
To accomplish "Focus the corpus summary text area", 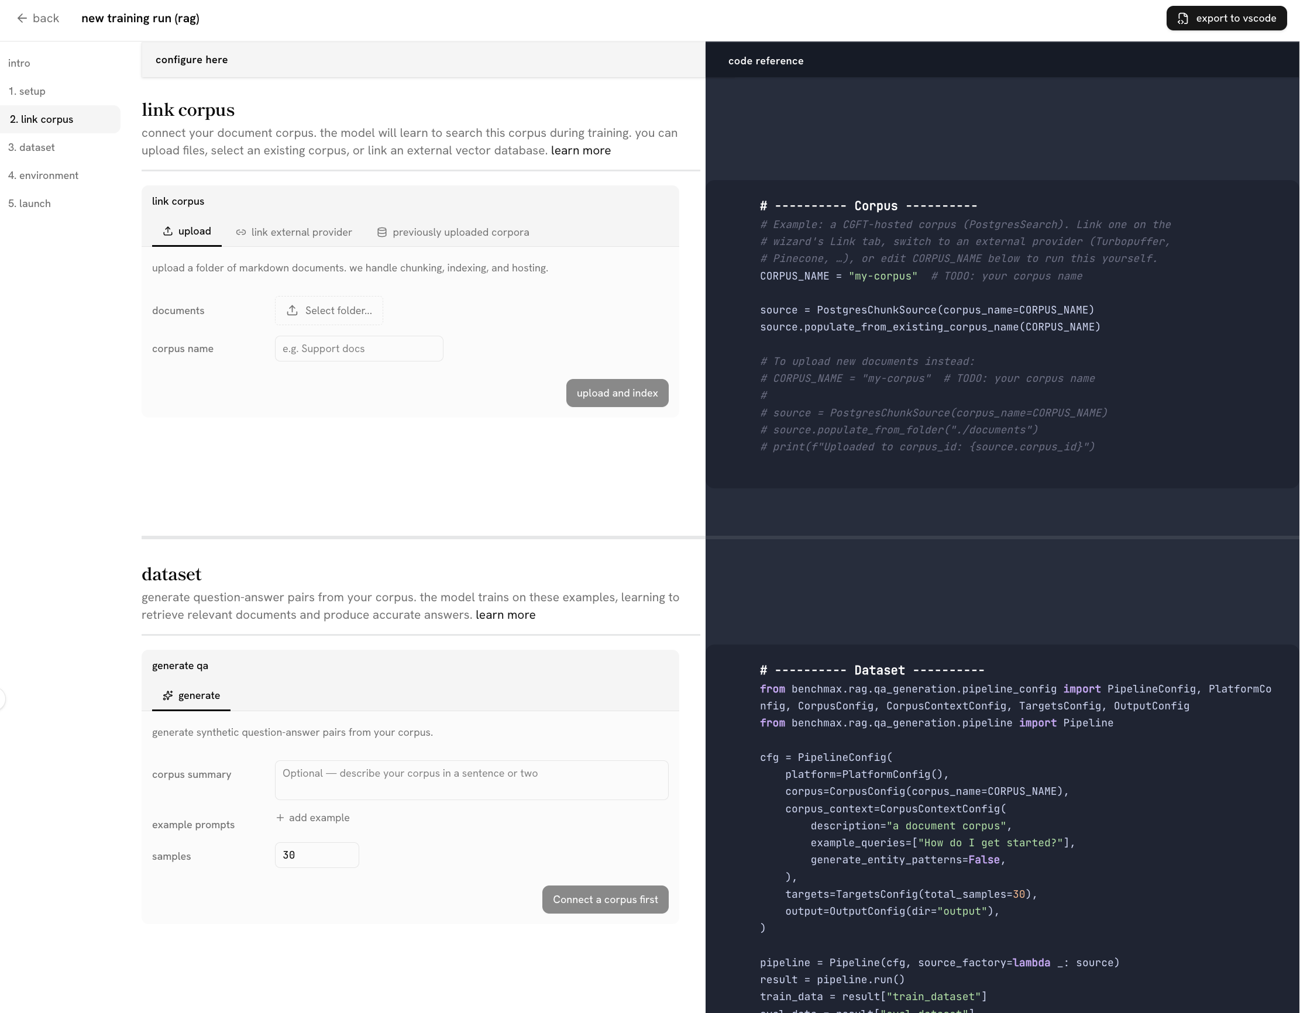I will coord(472,780).
